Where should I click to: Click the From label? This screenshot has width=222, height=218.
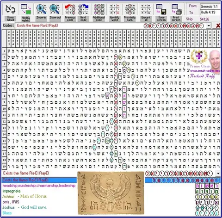(193, 6)
